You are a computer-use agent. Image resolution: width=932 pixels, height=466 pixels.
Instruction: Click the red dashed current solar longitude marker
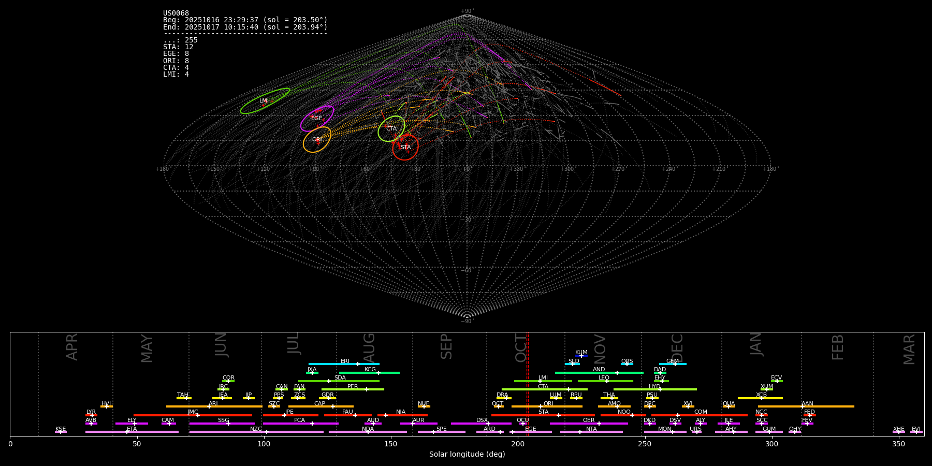528,384
